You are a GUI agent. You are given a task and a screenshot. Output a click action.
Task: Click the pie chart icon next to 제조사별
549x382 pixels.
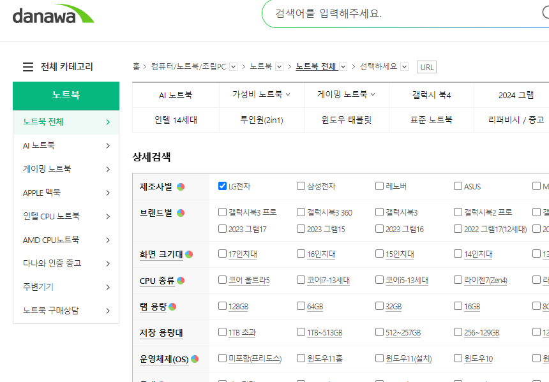[181, 187]
